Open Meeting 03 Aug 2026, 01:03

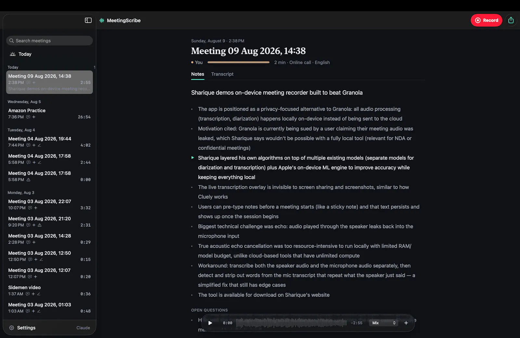(49, 308)
